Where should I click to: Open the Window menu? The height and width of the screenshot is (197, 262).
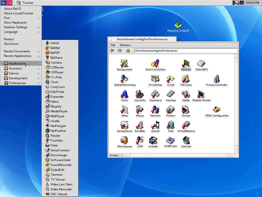click(x=125, y=45)
